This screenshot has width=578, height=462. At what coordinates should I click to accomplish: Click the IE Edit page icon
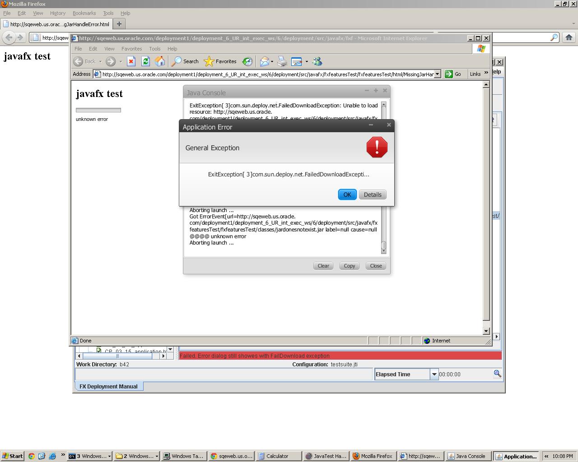tap(297, 61)
